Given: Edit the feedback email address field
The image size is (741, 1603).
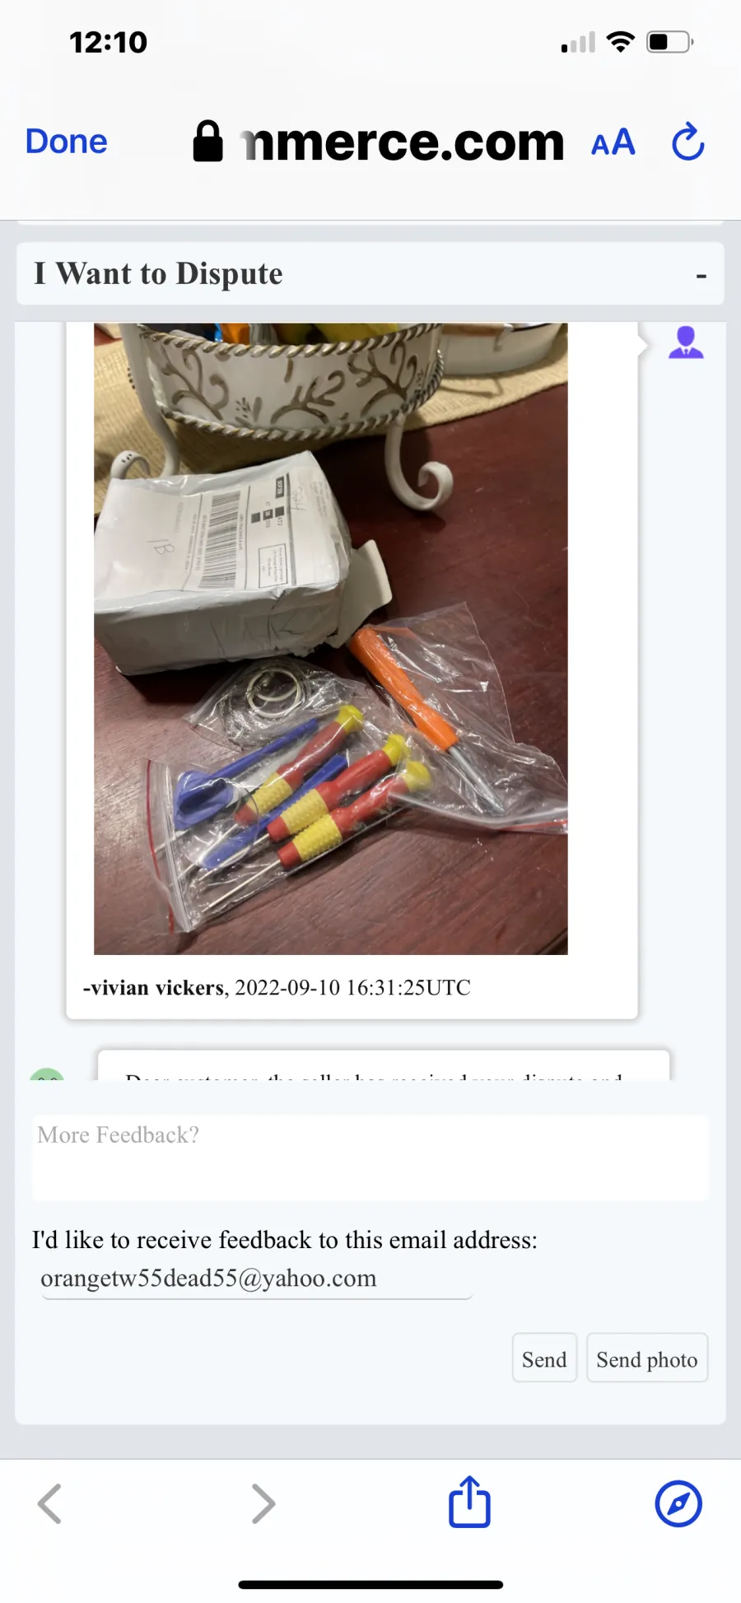Looking at the screenshot, I should 256,1279.
